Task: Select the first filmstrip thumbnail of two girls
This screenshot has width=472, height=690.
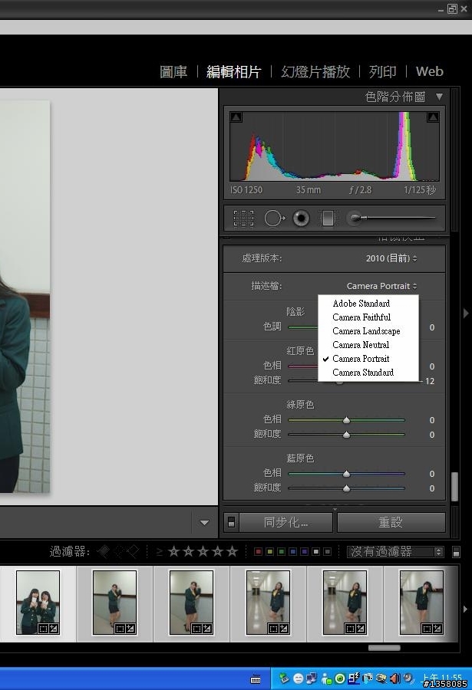Action: coord(38,602)
